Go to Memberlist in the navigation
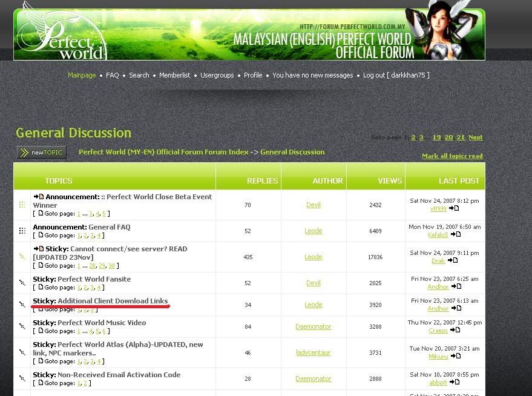The height and width of the screenshot is (396, 532). (174, 75)
